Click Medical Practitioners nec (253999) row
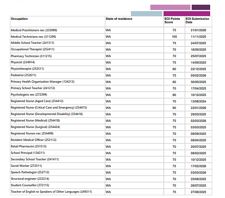 [x=111, y=30]
